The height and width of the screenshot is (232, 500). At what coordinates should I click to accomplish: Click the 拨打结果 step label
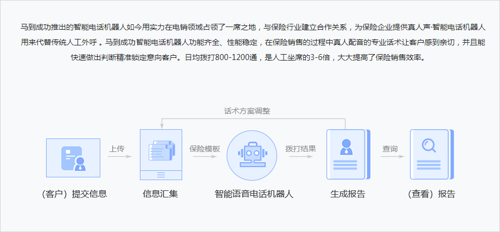[x=300, y=149]
